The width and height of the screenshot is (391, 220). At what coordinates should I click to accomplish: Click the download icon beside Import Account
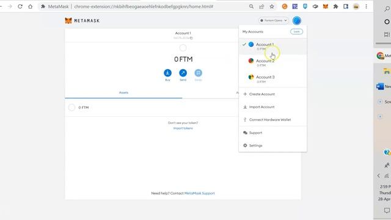pyautogui.click(x=245, y=107)
